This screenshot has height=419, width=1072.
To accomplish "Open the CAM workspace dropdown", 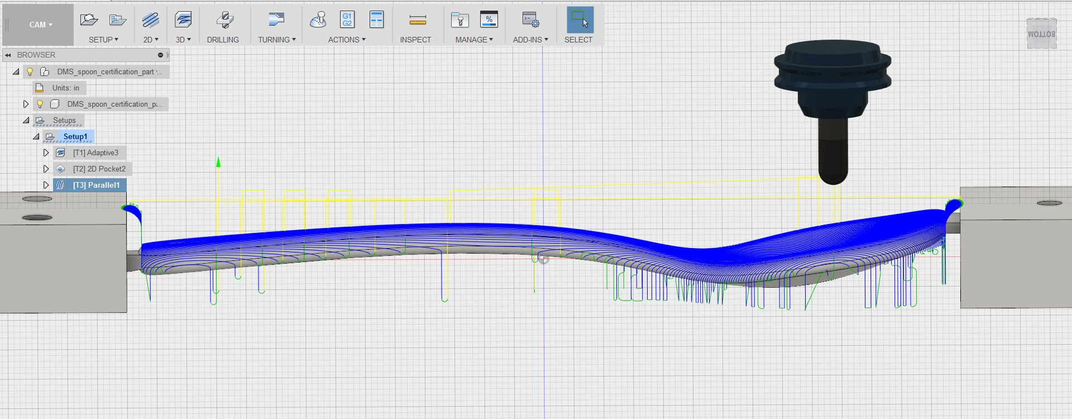I will coord(40,25).
